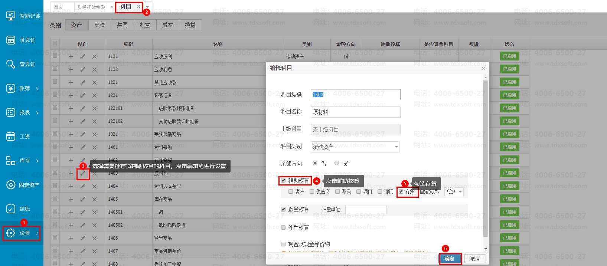Switch to the 负债 category tab
607x266 pixels.
[99, 25]
